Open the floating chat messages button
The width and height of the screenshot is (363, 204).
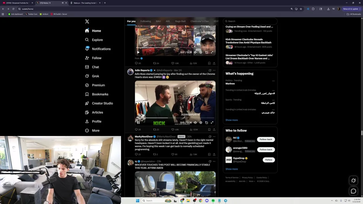[353, 191]
